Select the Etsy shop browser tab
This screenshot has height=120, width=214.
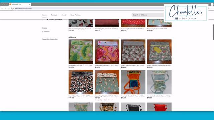click(x=20, y=4)
